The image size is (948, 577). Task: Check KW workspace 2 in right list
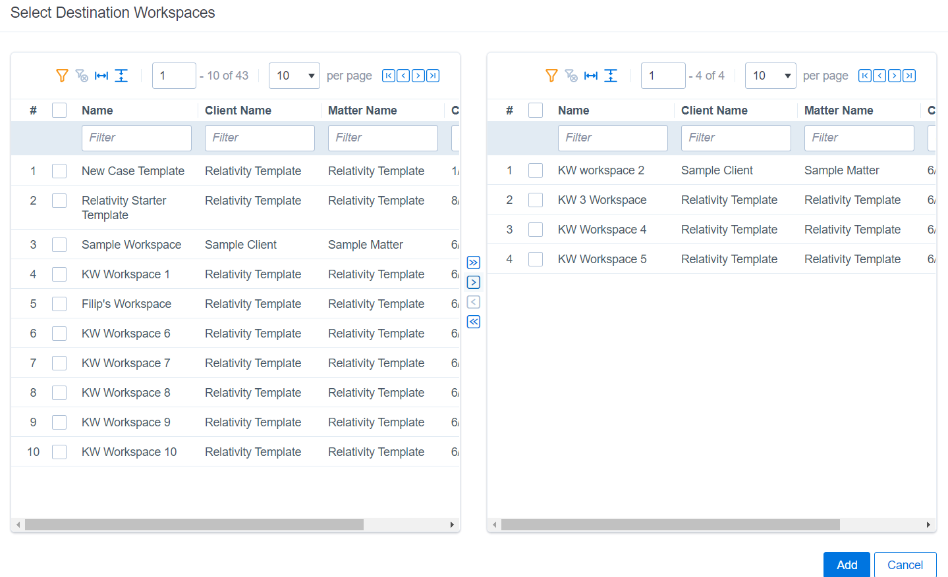(536, 170)
